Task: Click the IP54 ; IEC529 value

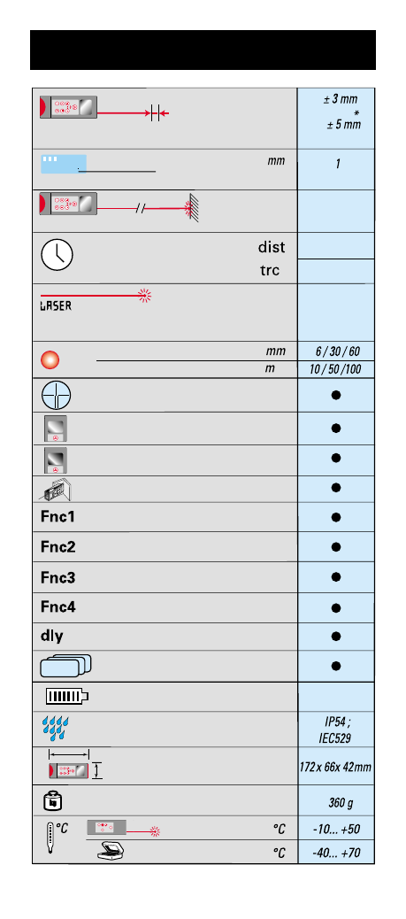Action: 335,730
